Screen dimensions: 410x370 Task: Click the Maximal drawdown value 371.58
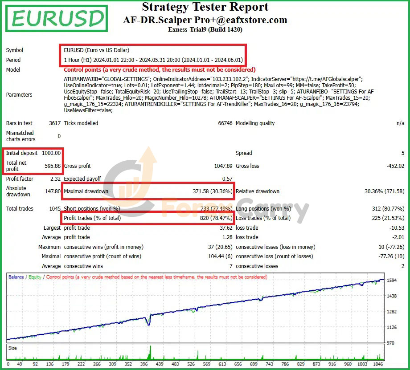coord(212,191)
